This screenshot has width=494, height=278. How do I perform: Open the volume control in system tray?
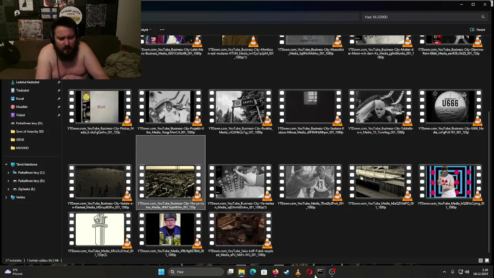pyautogui.click(x=467, y=272)
